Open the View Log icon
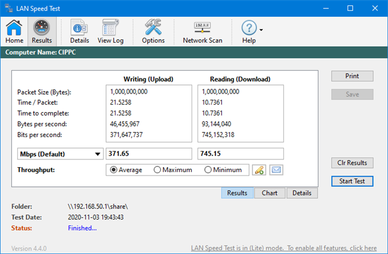The height and width of the screenshot is (254, 388). 110,31
